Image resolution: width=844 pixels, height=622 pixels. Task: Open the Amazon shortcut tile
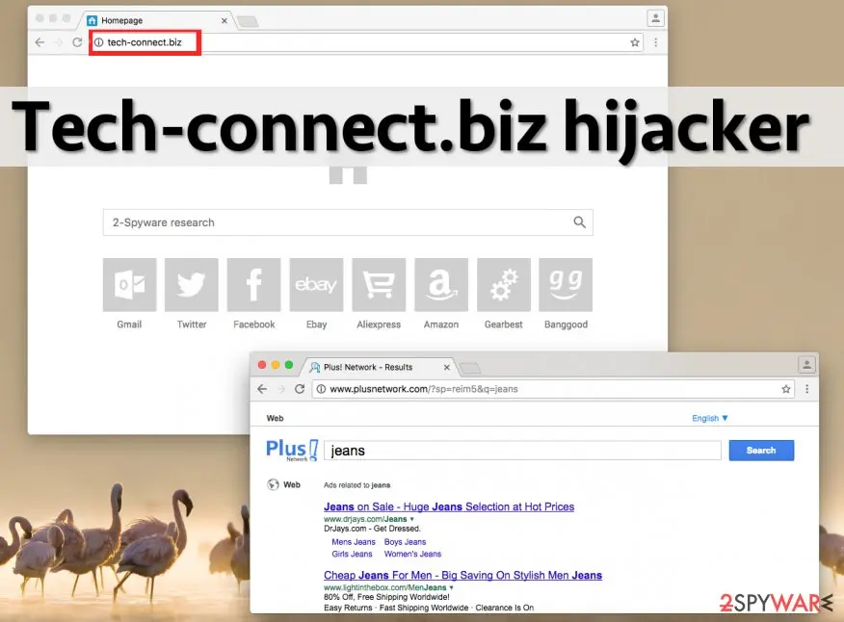click(x=441, y=284)
